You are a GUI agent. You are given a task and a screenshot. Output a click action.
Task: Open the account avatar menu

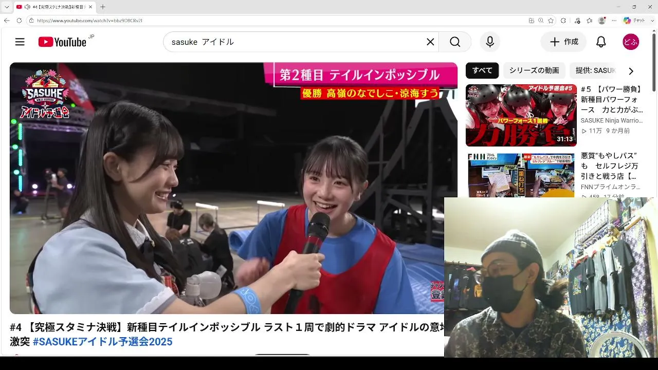coord(631,42)
